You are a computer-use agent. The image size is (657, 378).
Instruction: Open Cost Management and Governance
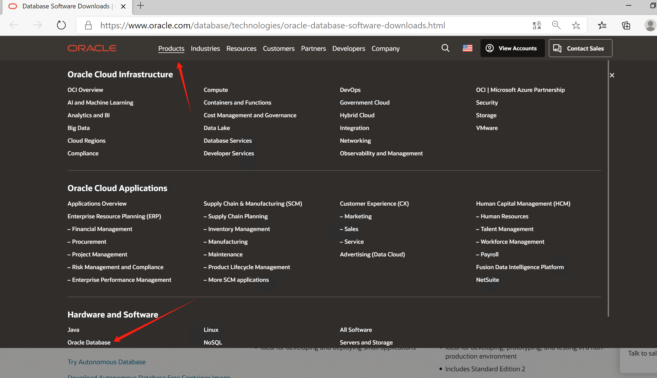tap(250, 115)
